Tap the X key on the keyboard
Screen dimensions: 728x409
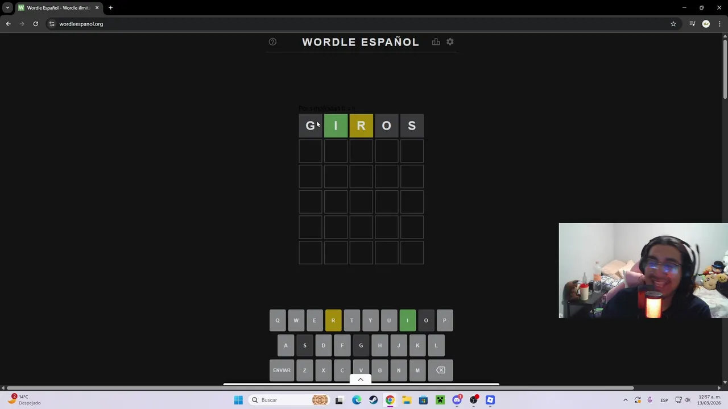click(323, 370)
